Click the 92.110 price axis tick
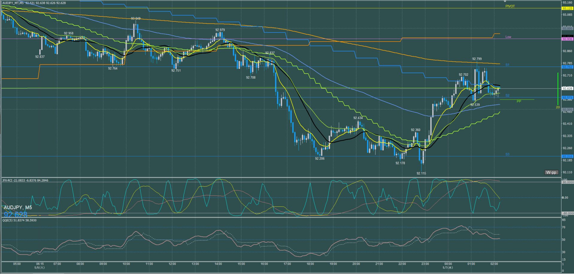 pyautogui.click(x=567, y=172)
